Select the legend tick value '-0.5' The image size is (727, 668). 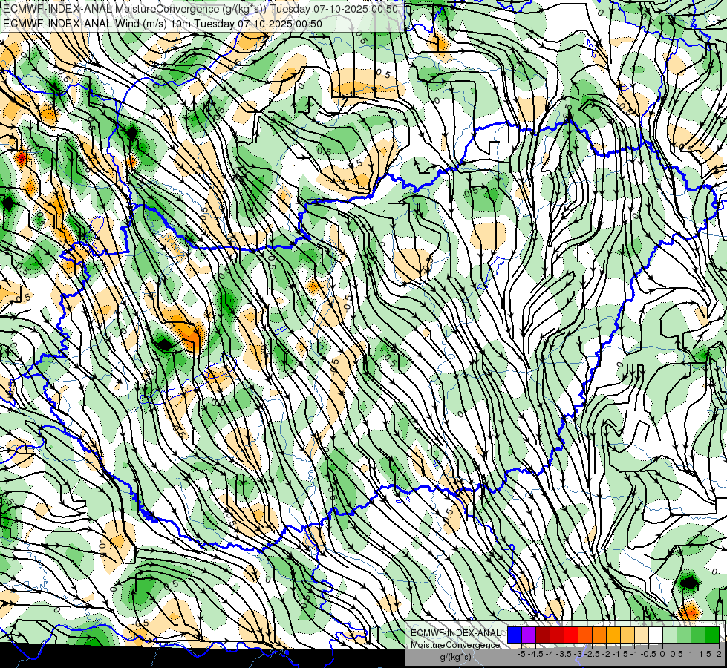tap(648, 654)
